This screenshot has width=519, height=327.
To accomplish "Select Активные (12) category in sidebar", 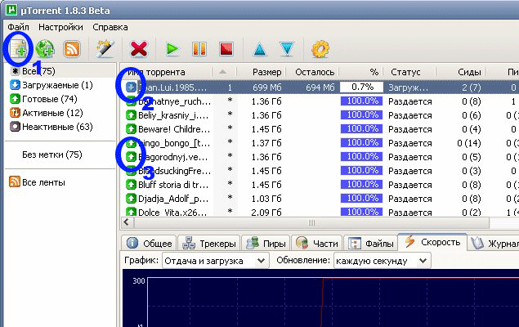I will (47, 113).
